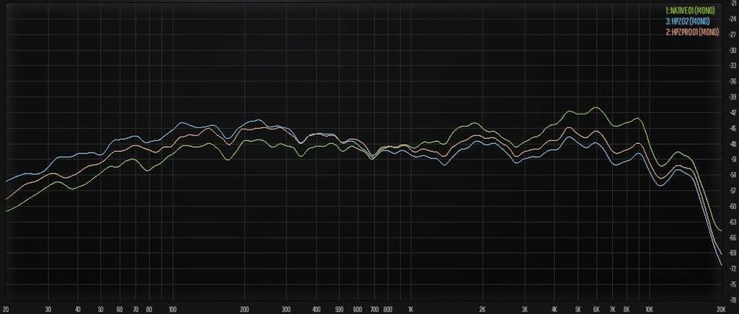Select the 50 Hz frequency axis marker
Screen dimensions: 739x314
pos(100,308)
